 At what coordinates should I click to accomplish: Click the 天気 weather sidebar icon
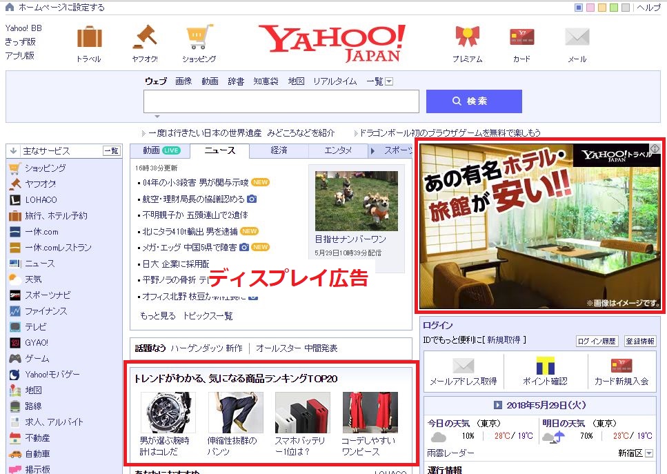pyautogui.click(x=15, y=279)
